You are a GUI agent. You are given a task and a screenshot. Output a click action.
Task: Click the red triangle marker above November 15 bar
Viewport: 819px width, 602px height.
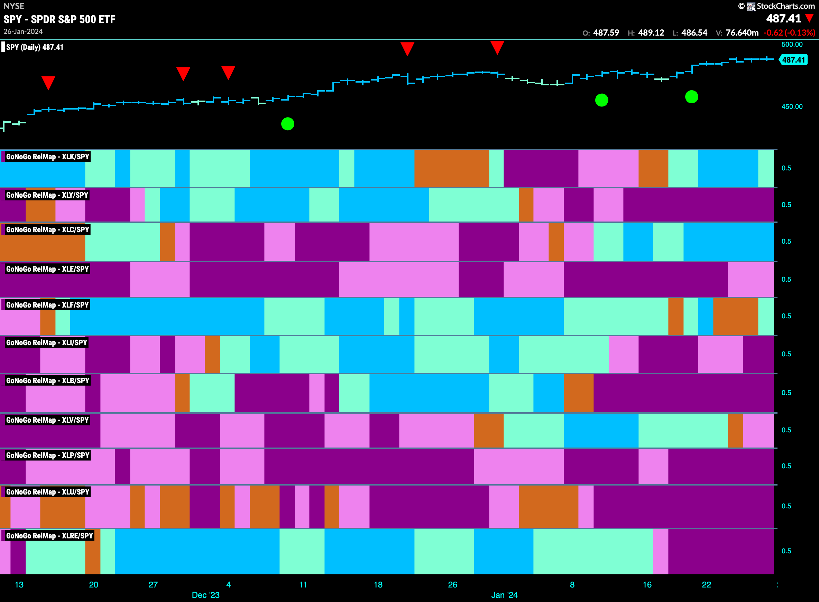pos(48,83)
